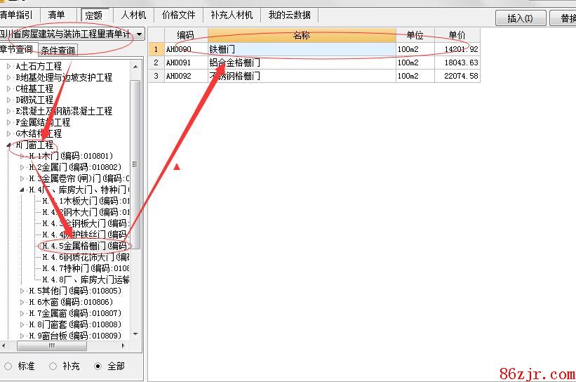Open the 价格文件 tab
Viewport: 576px width, 382px height.
[x=179, y=15]
